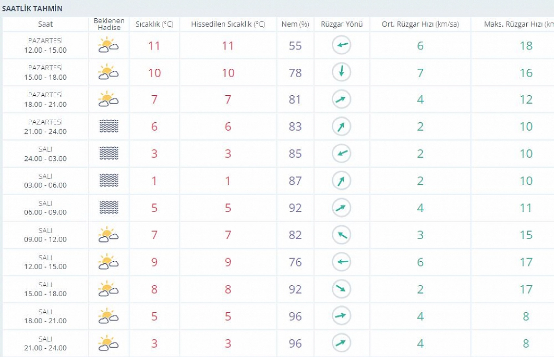
Task: Click the Beklenen Hadise column header
Action: (109, 24)
